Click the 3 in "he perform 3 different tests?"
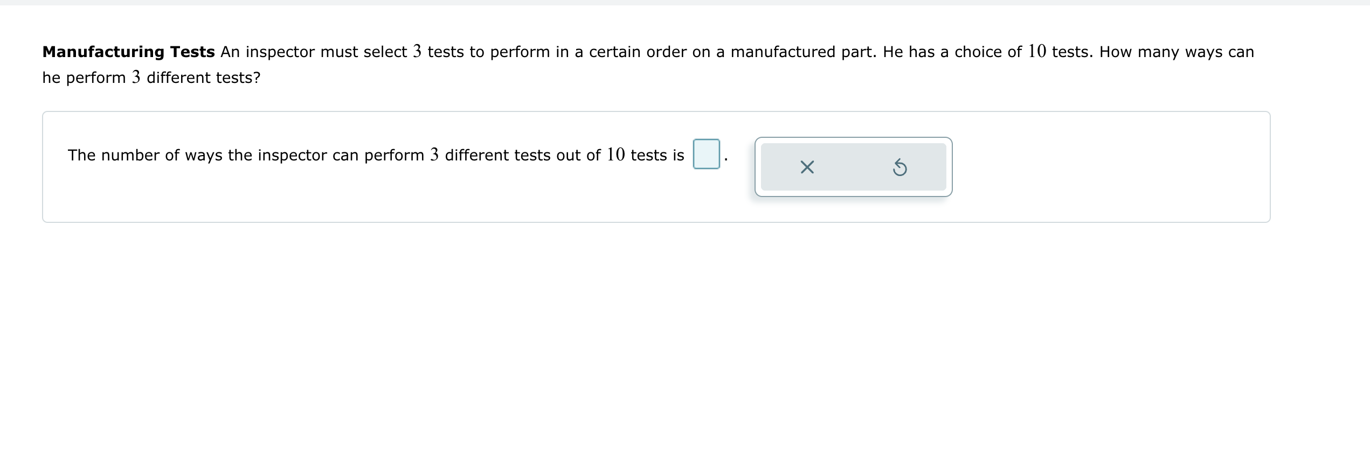This screenshot has height=449, width=1370. coord(136,77)
